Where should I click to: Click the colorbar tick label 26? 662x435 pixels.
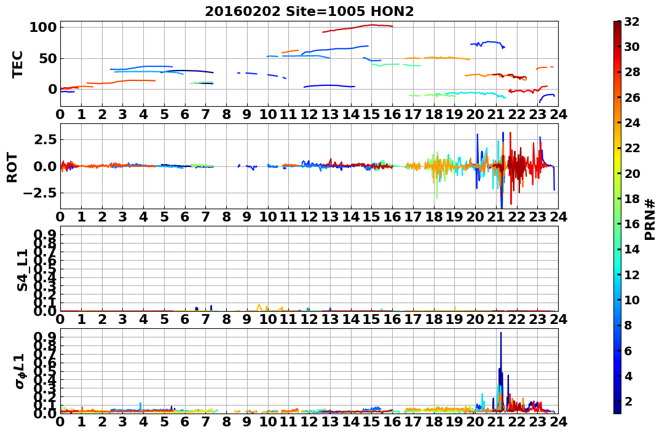(632, 98)
